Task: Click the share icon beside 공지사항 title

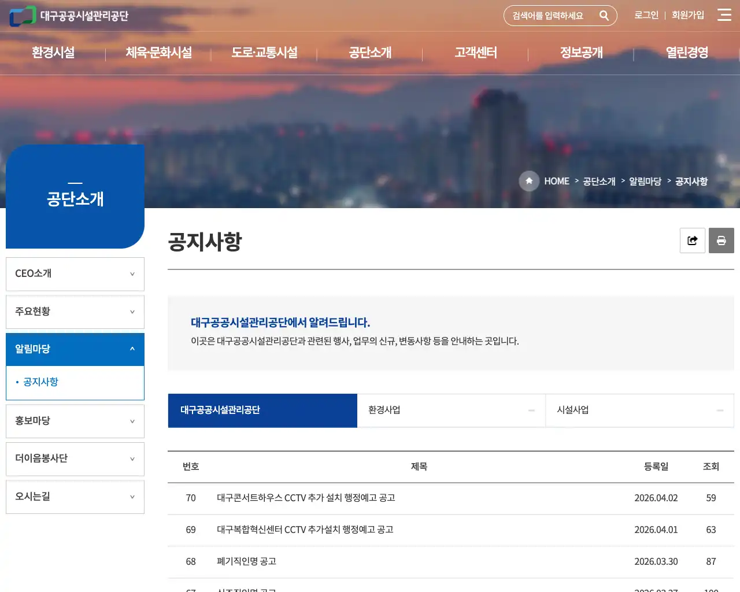Action: pos(692,240)
